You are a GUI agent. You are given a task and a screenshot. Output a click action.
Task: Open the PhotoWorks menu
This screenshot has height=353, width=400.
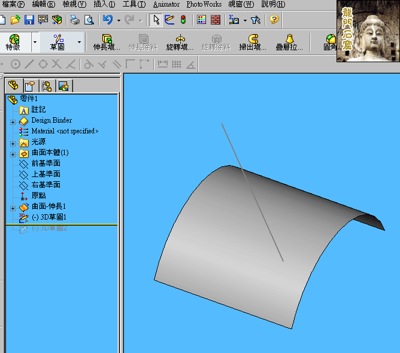tap(204, 4)
